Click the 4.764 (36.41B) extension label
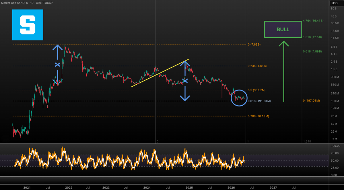Screen dimensions: 344x190 pyautogui.click(x=313, y=21)
